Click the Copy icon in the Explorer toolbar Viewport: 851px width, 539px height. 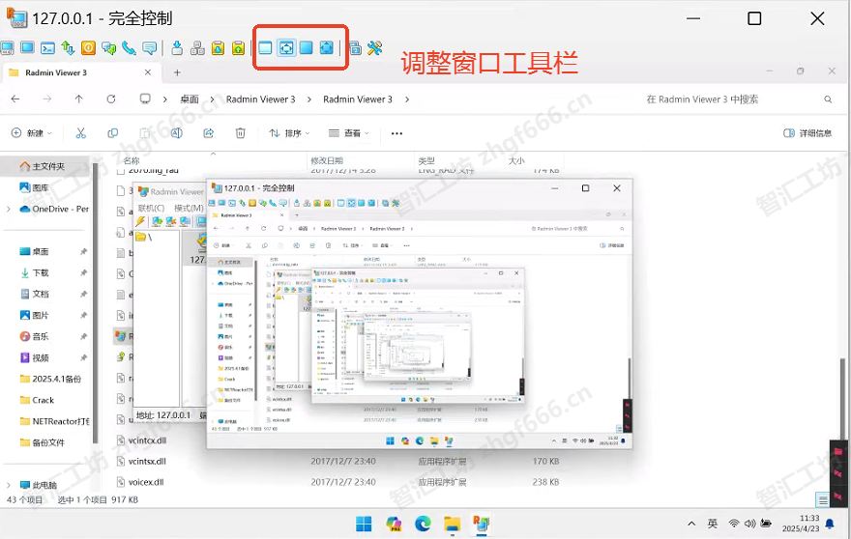point(113,133)
